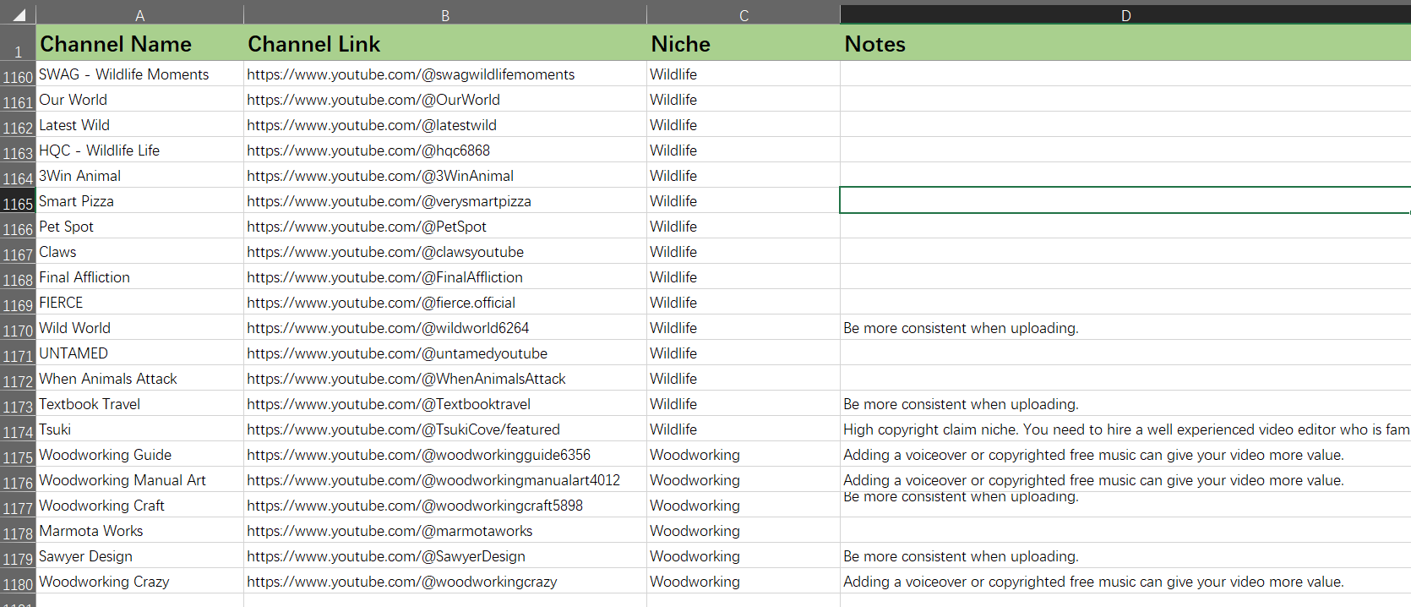Select column A header
The image size is (1411, 607).
pos(139,15)
